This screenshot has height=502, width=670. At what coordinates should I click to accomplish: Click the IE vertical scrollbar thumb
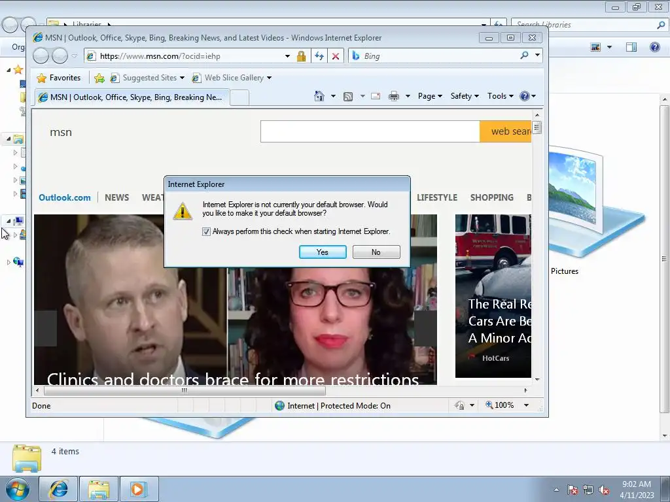(x=537, y=127)
